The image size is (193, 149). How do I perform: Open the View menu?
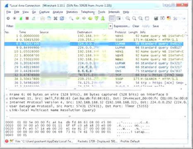26,12
